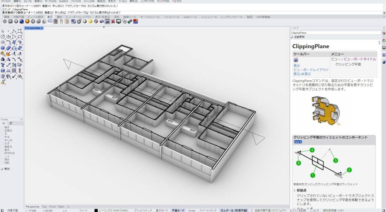Toggle ガムボール in the status bar

(234, 210)
